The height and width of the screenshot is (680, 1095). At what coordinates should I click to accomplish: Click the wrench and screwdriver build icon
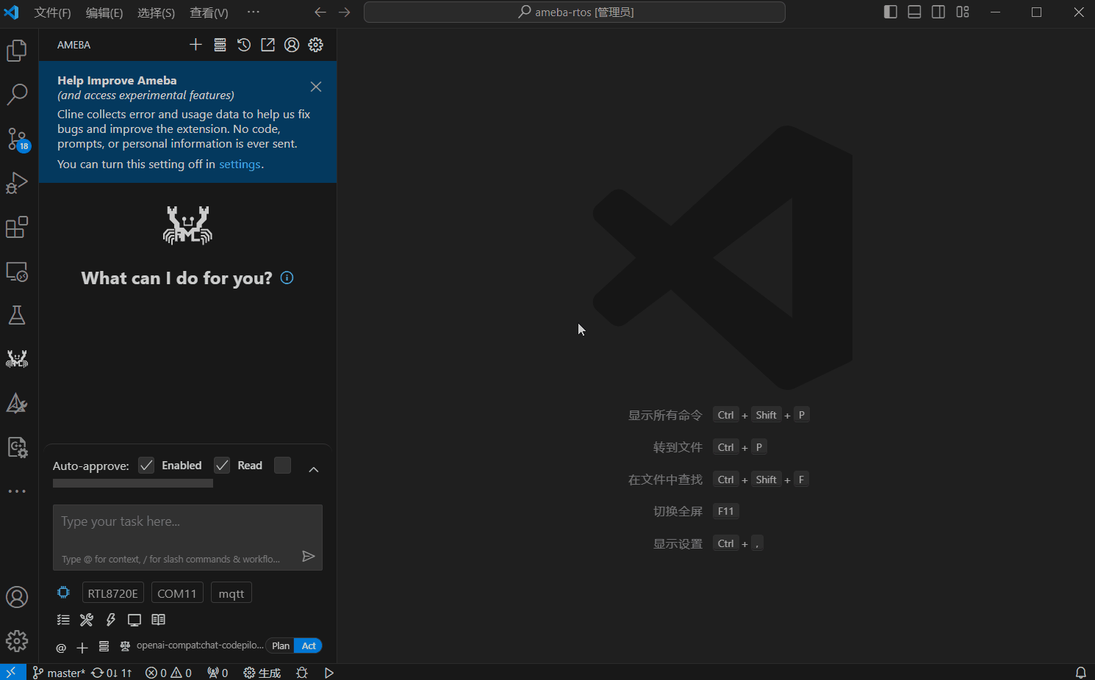(x=87, y=620)
